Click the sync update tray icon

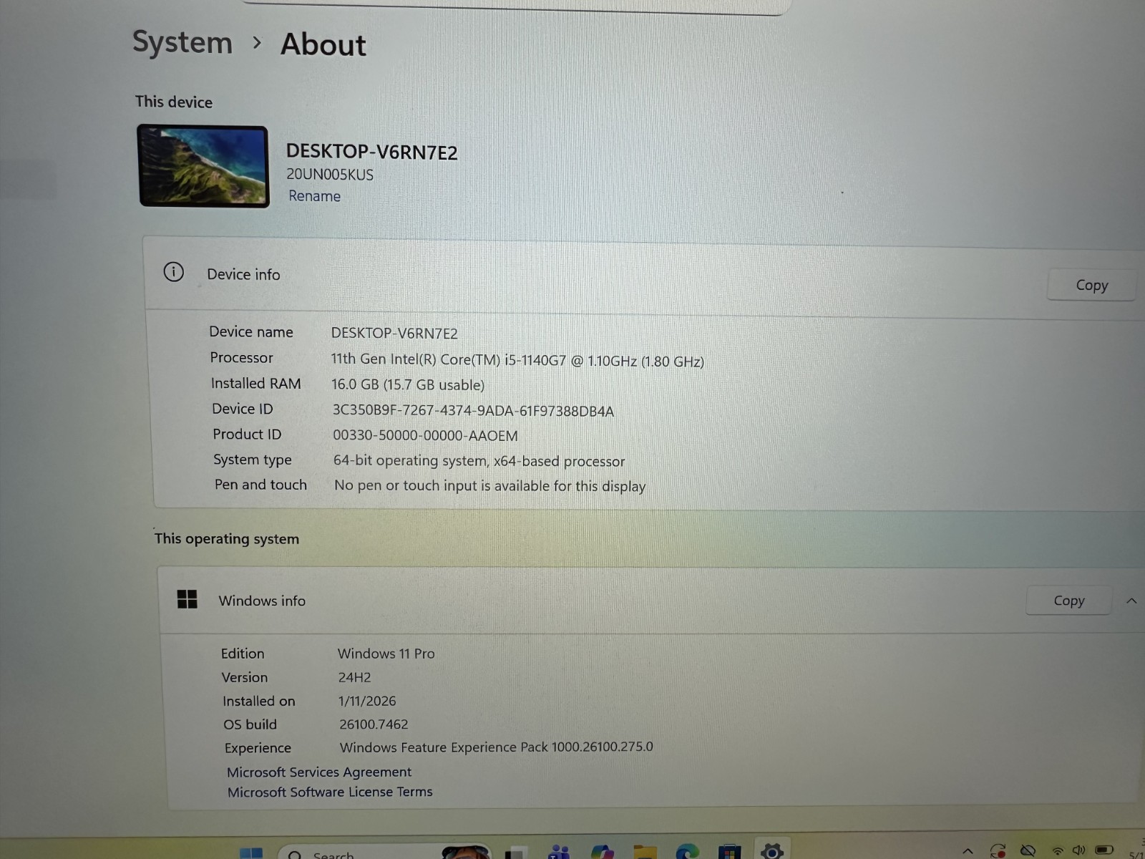point(998,851)
